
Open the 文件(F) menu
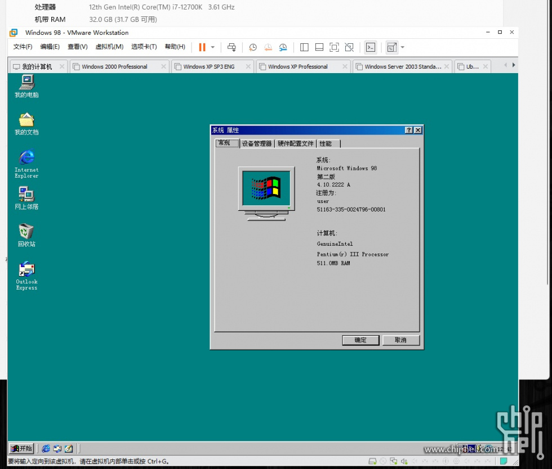[23, 47]
